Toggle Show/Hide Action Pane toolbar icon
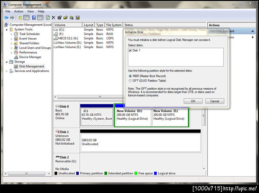The width and height of the screenshot is (259, 193). click(x=40, y=18)
